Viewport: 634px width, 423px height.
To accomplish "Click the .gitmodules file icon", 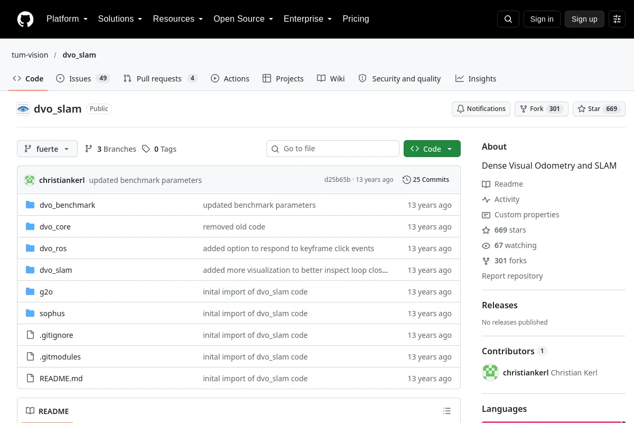I will click(x=30, y=356).
